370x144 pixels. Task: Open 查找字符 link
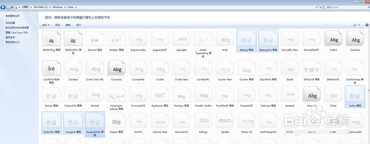[10, 37]
